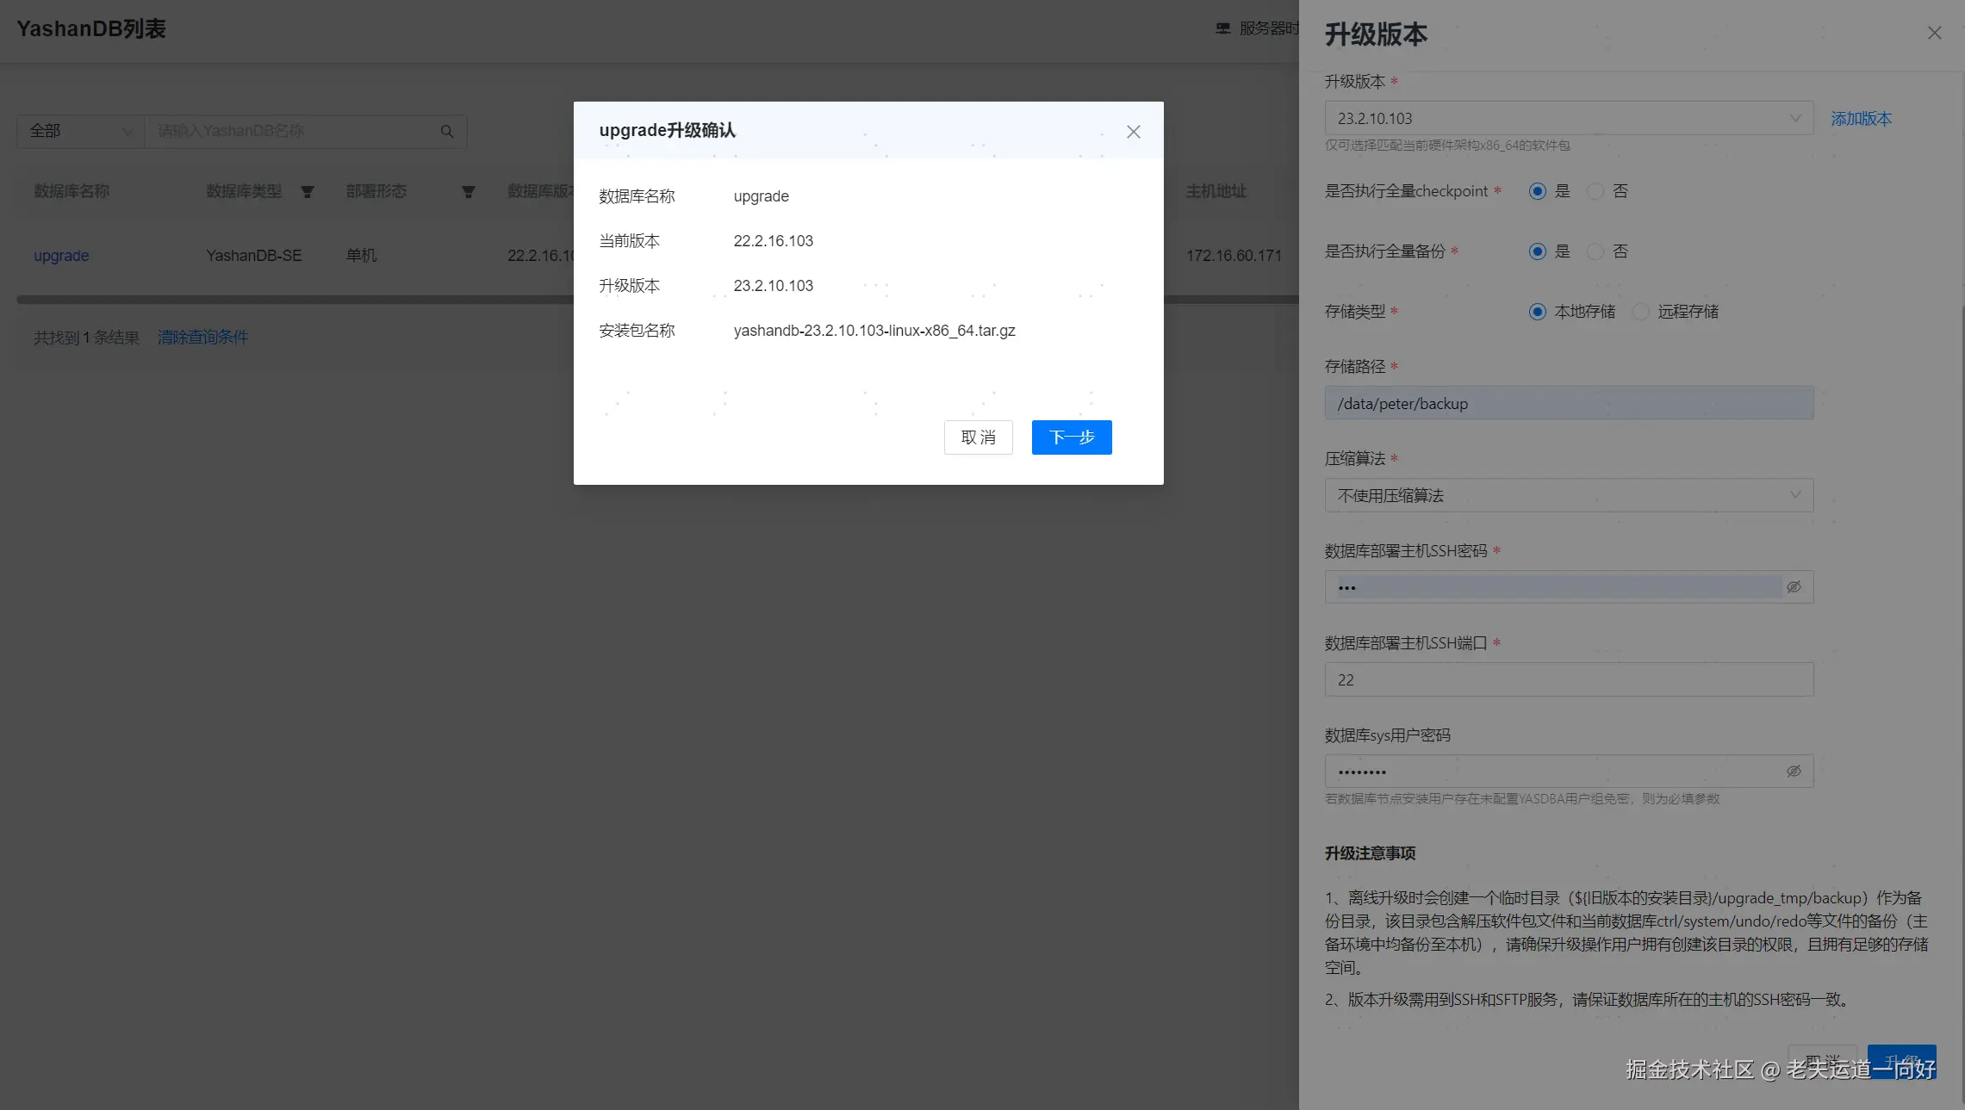Click 部署形态 column filter icon
The height and width of the screenshot is (1110, 1965).
point(468,192)
